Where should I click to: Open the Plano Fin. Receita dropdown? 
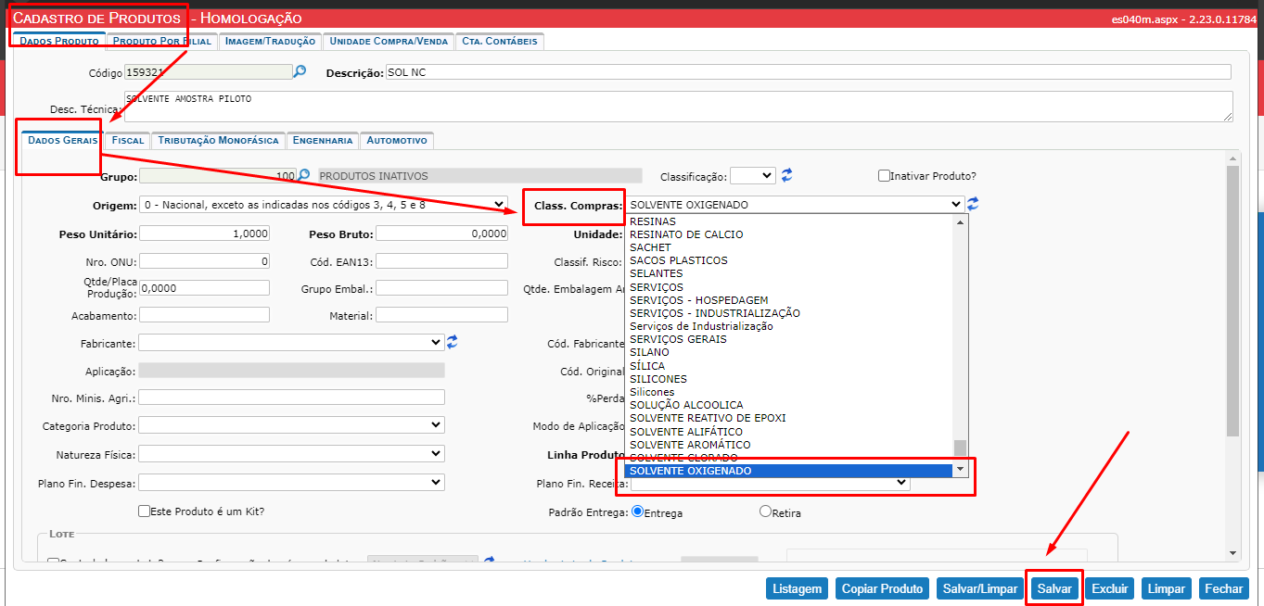click(770, 483)
